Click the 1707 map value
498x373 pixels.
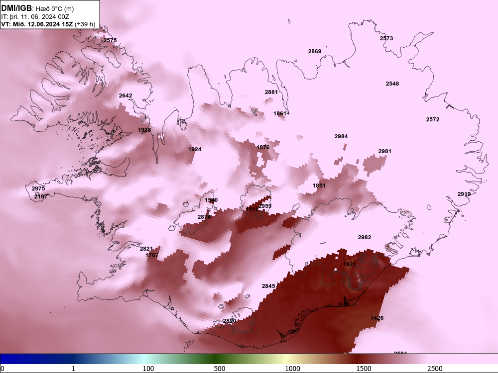(x=152, y=255)
